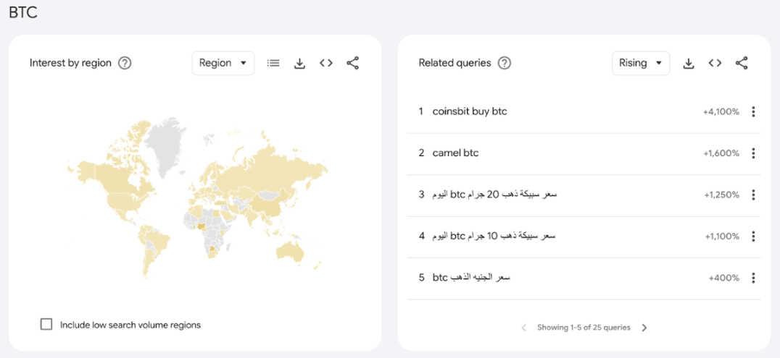The height and width of the screenshot is (358, 780).
Task: Open more options for coinsbit buy btc
Action: (x=753, y=111)
